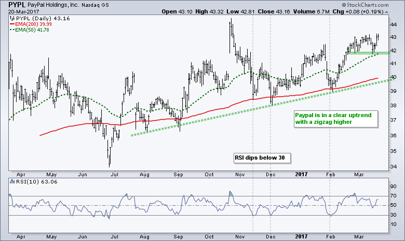The height and width of the screenshot is (241, 405).
Task: Click the 10 level label on RSI axis
Action: [x=393, y=224]
